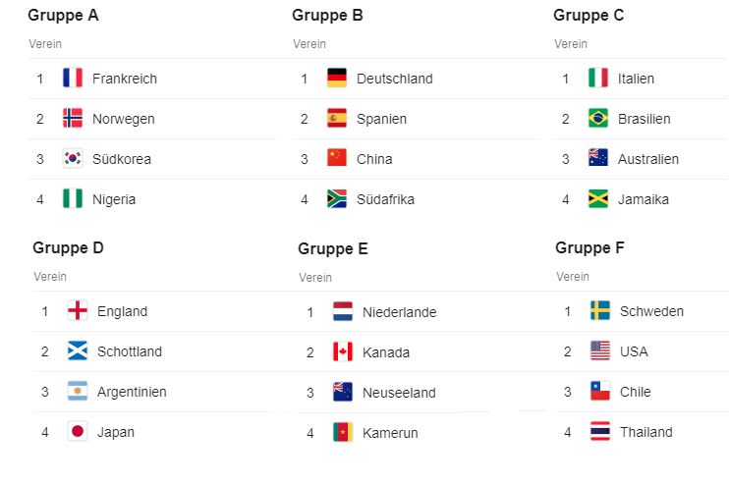The image size is (729, 484).
Task: Click the Verein column header under Gruppe B
Action: [309, 44]
